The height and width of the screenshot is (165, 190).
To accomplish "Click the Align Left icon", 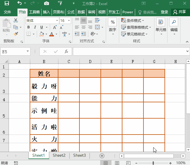I will (77, 27).
